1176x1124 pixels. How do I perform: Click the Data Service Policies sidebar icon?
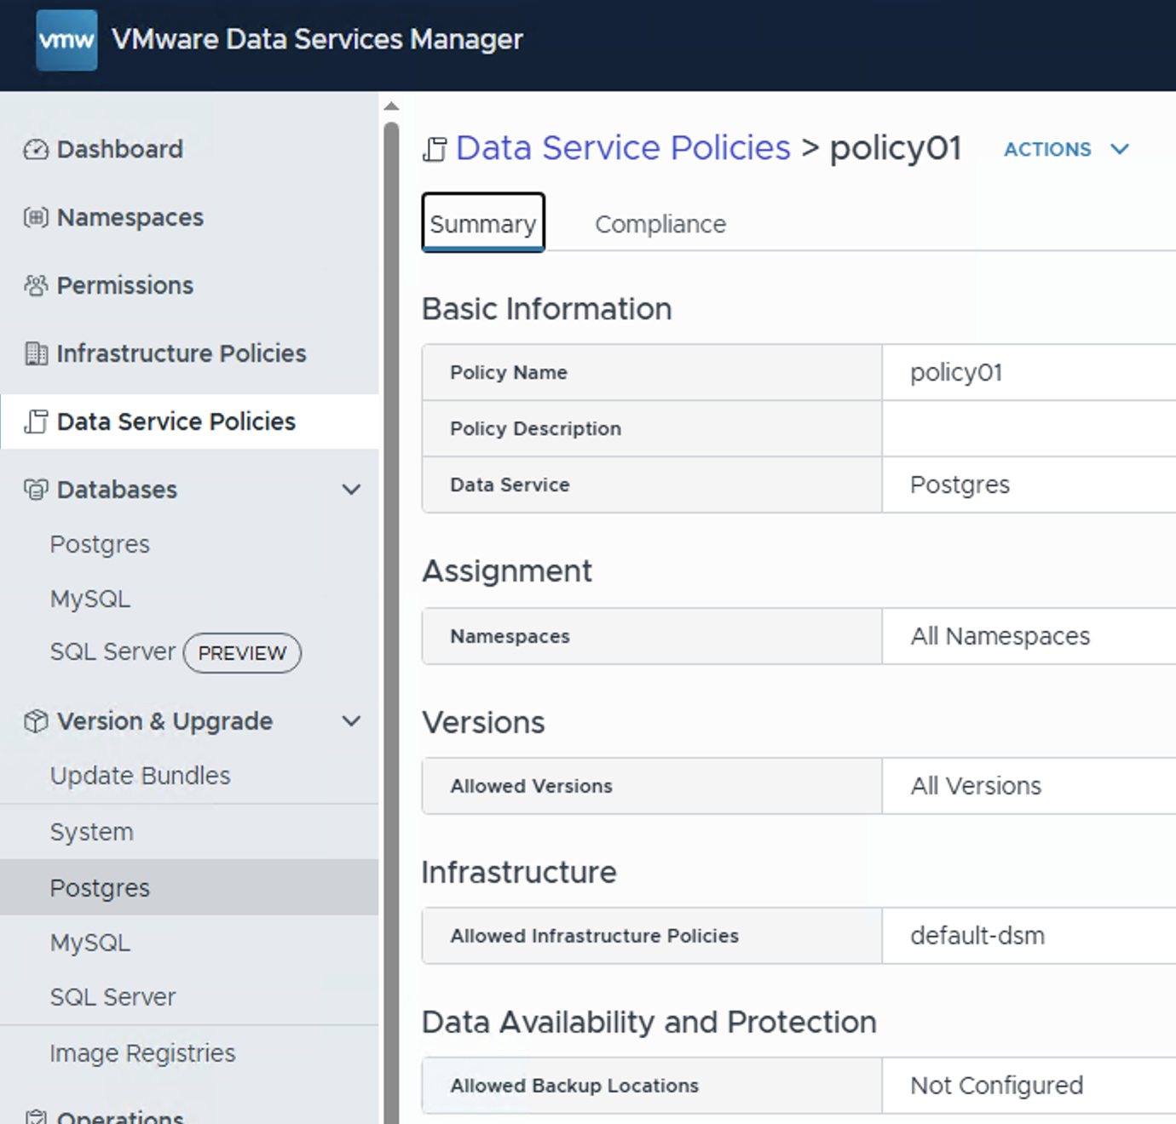coord(36,421)
